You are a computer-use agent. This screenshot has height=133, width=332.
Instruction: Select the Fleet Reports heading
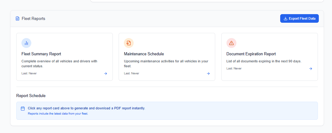tap(33, 18)
